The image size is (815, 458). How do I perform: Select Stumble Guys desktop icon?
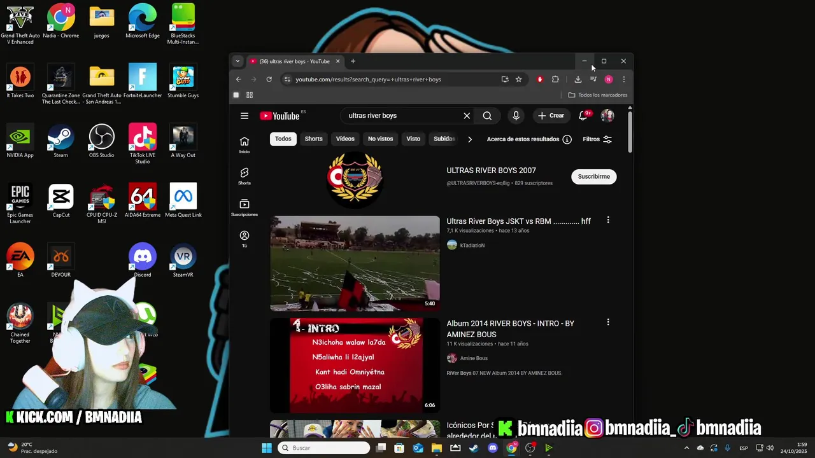(183, 82)
